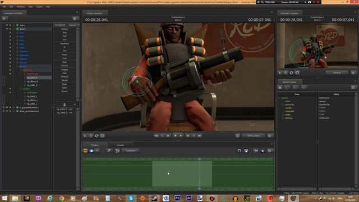Screen dimensions: 359x202
Task: Toggle visibility eye for shot1
Action: point(7,25)
